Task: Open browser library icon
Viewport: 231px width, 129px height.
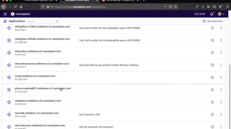Action: tap(209, 7)
